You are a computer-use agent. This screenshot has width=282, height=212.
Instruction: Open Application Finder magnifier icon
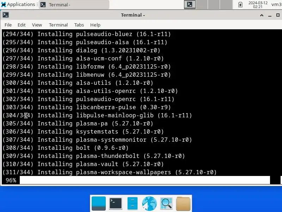point(166,204)
